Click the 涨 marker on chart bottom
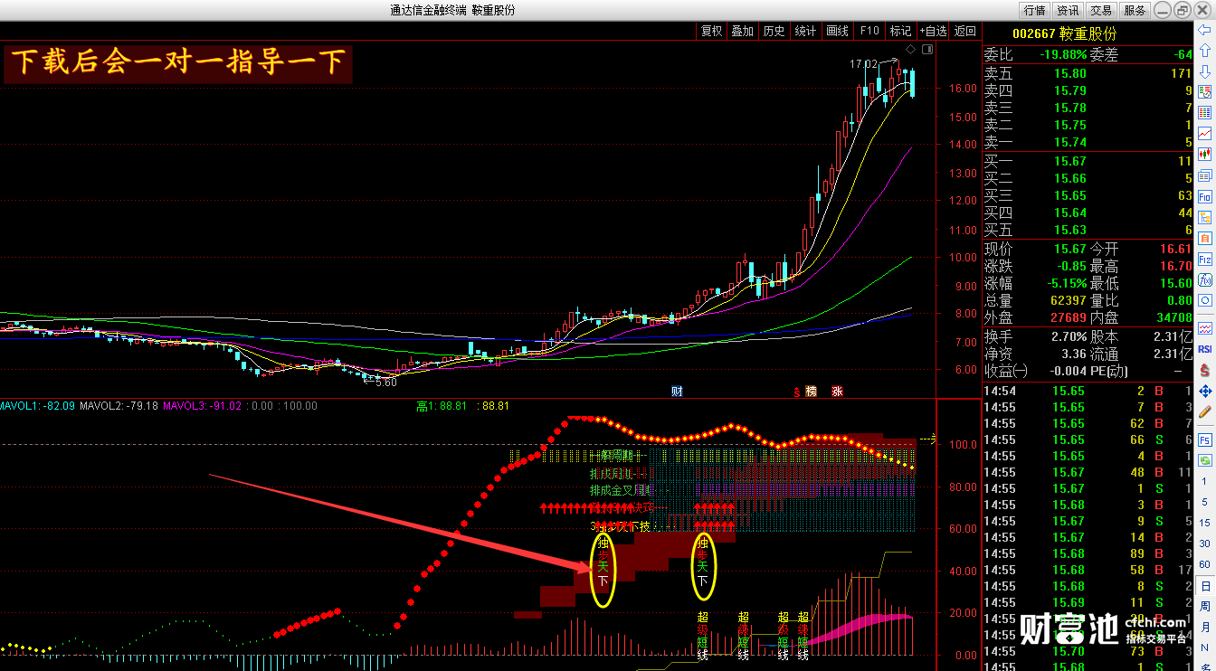Screen dimensions: 1216x671 pos(838,391)
